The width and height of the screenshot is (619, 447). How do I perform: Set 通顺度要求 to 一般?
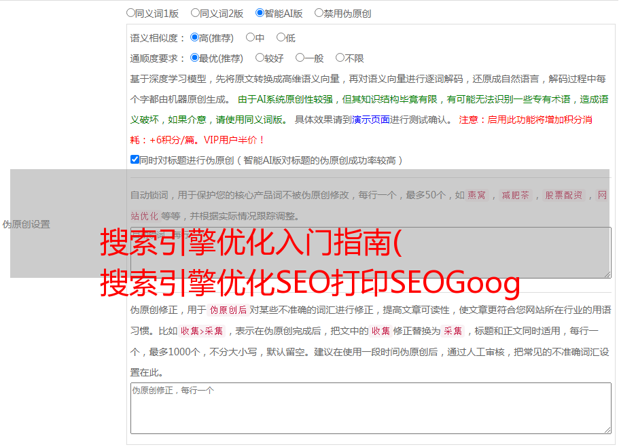pos(300,58)
